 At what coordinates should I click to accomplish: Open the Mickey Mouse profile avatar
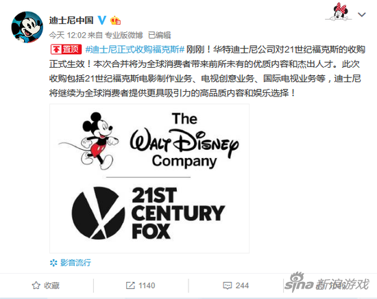(27, 27)
